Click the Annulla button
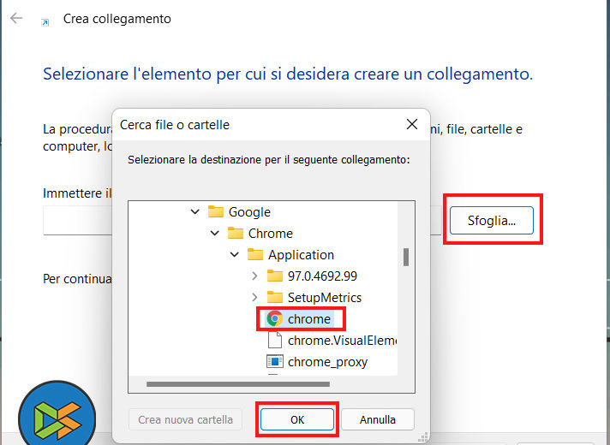The height and width of the screenshot is (445, 610). click(x=377, y=419)
